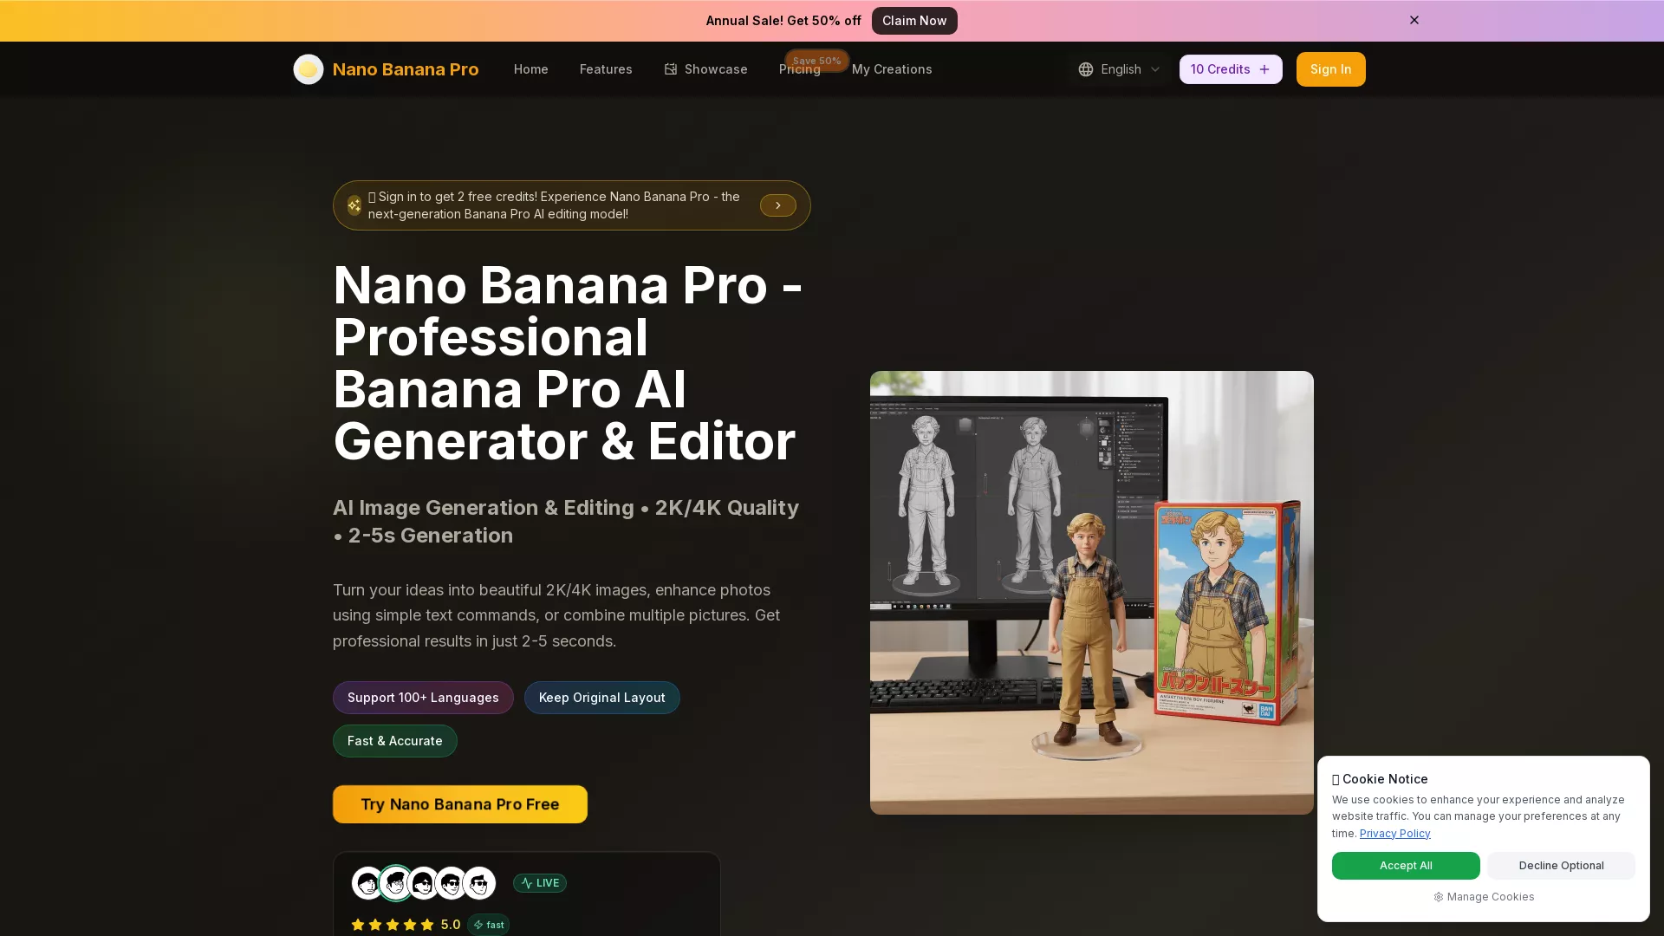Click the language dropdown chevron
This screenshot has height=936, width=1664.
(1154, 69)
